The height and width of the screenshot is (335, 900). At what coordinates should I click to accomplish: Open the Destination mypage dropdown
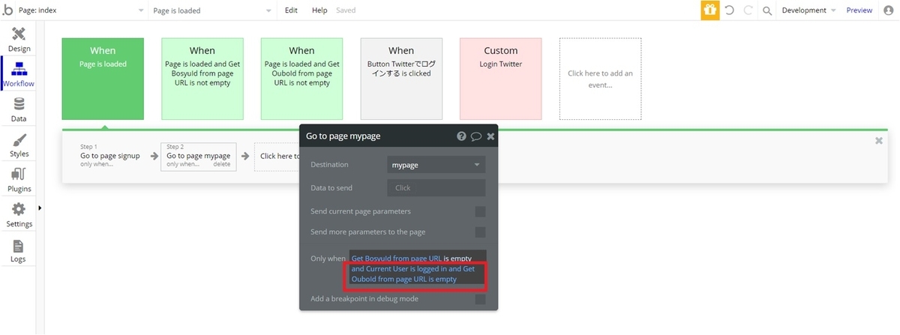tap(436, 165)
